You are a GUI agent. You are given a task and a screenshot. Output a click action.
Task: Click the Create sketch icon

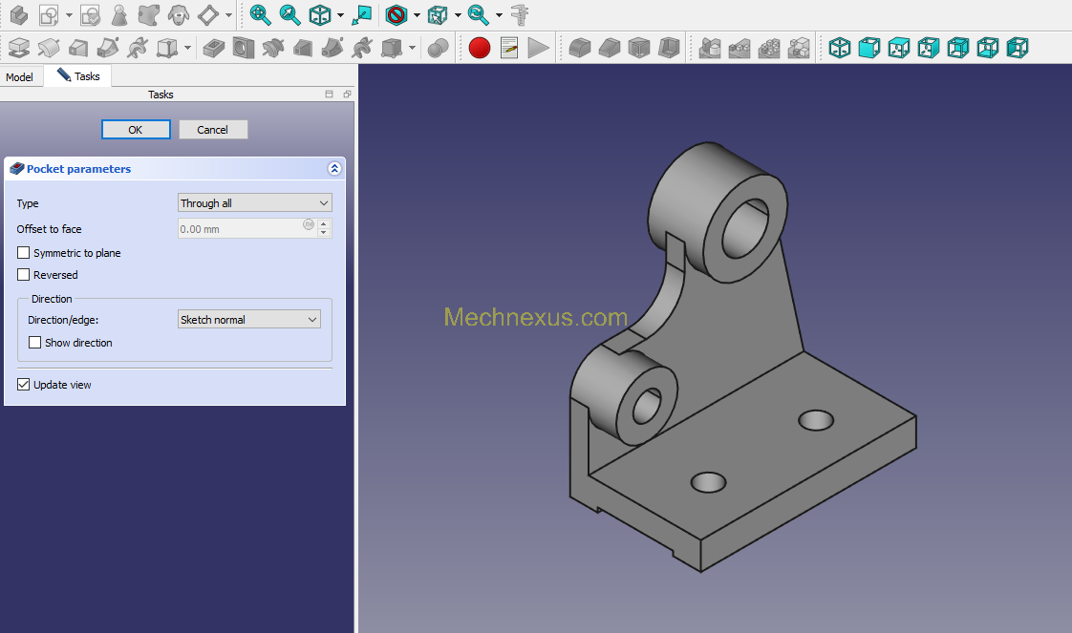point(49,15)
